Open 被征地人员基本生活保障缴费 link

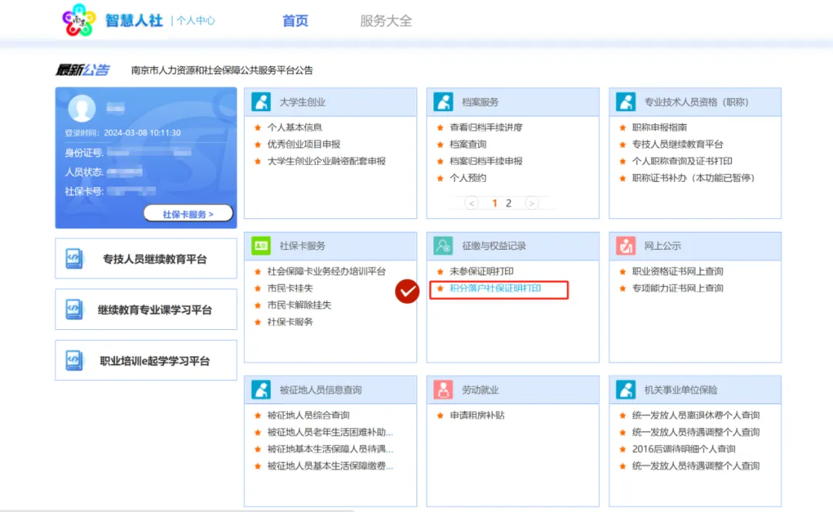(330, 466)
